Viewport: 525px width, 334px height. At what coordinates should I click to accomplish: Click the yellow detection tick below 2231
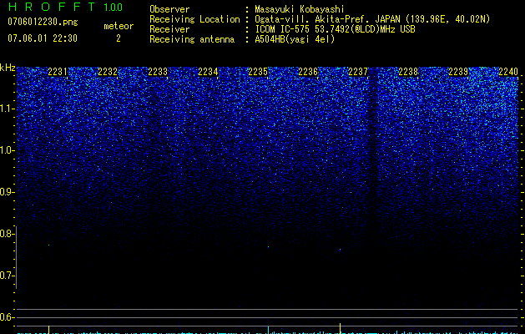click(49, 330)
